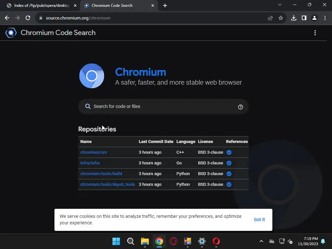Click the address bar URL
Image resolution: width=332 pixels, height=249 pixels.
point(78,18)
